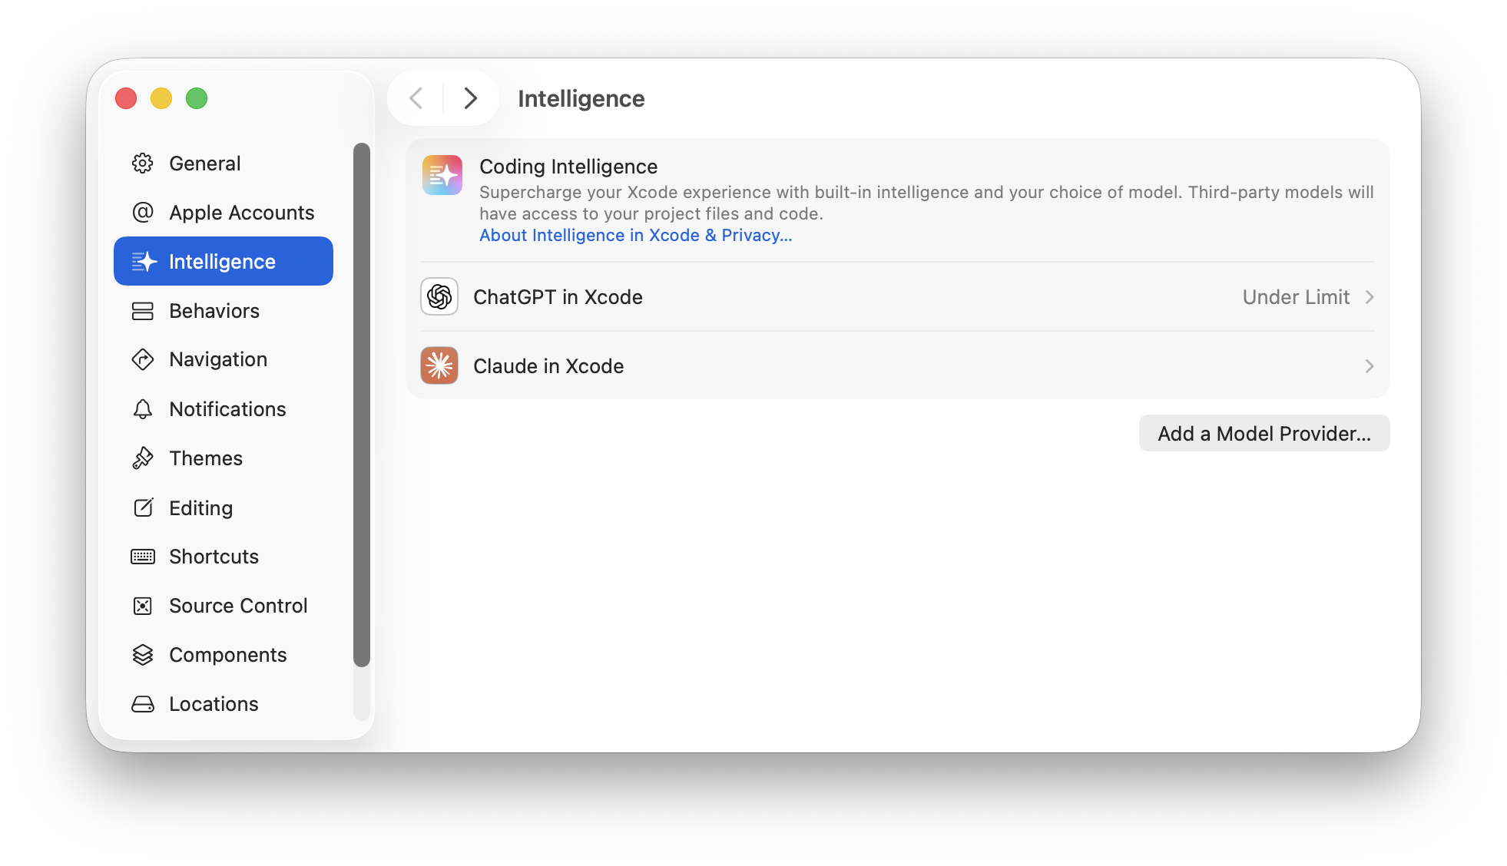Expand the ChatGPT in Xcode chevron
Viewport: 1507px width, 866px height.
(x=1370, y=297)
